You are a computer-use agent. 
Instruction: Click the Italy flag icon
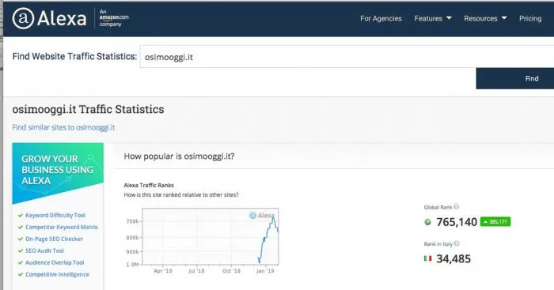[x=428, y=258]
